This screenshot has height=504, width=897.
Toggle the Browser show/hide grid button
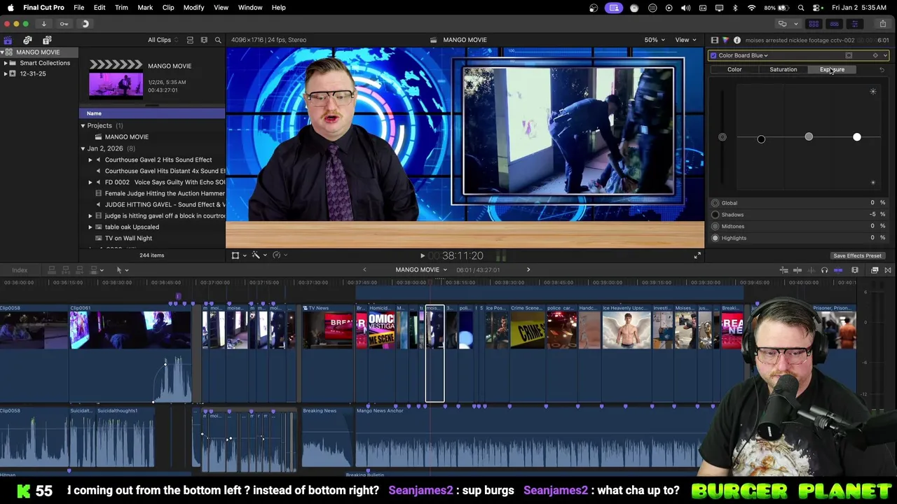click(x=814, y=24)
